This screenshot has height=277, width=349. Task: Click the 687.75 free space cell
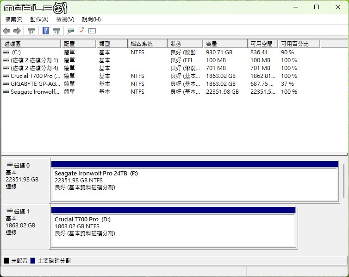click(x=262, y=84)
